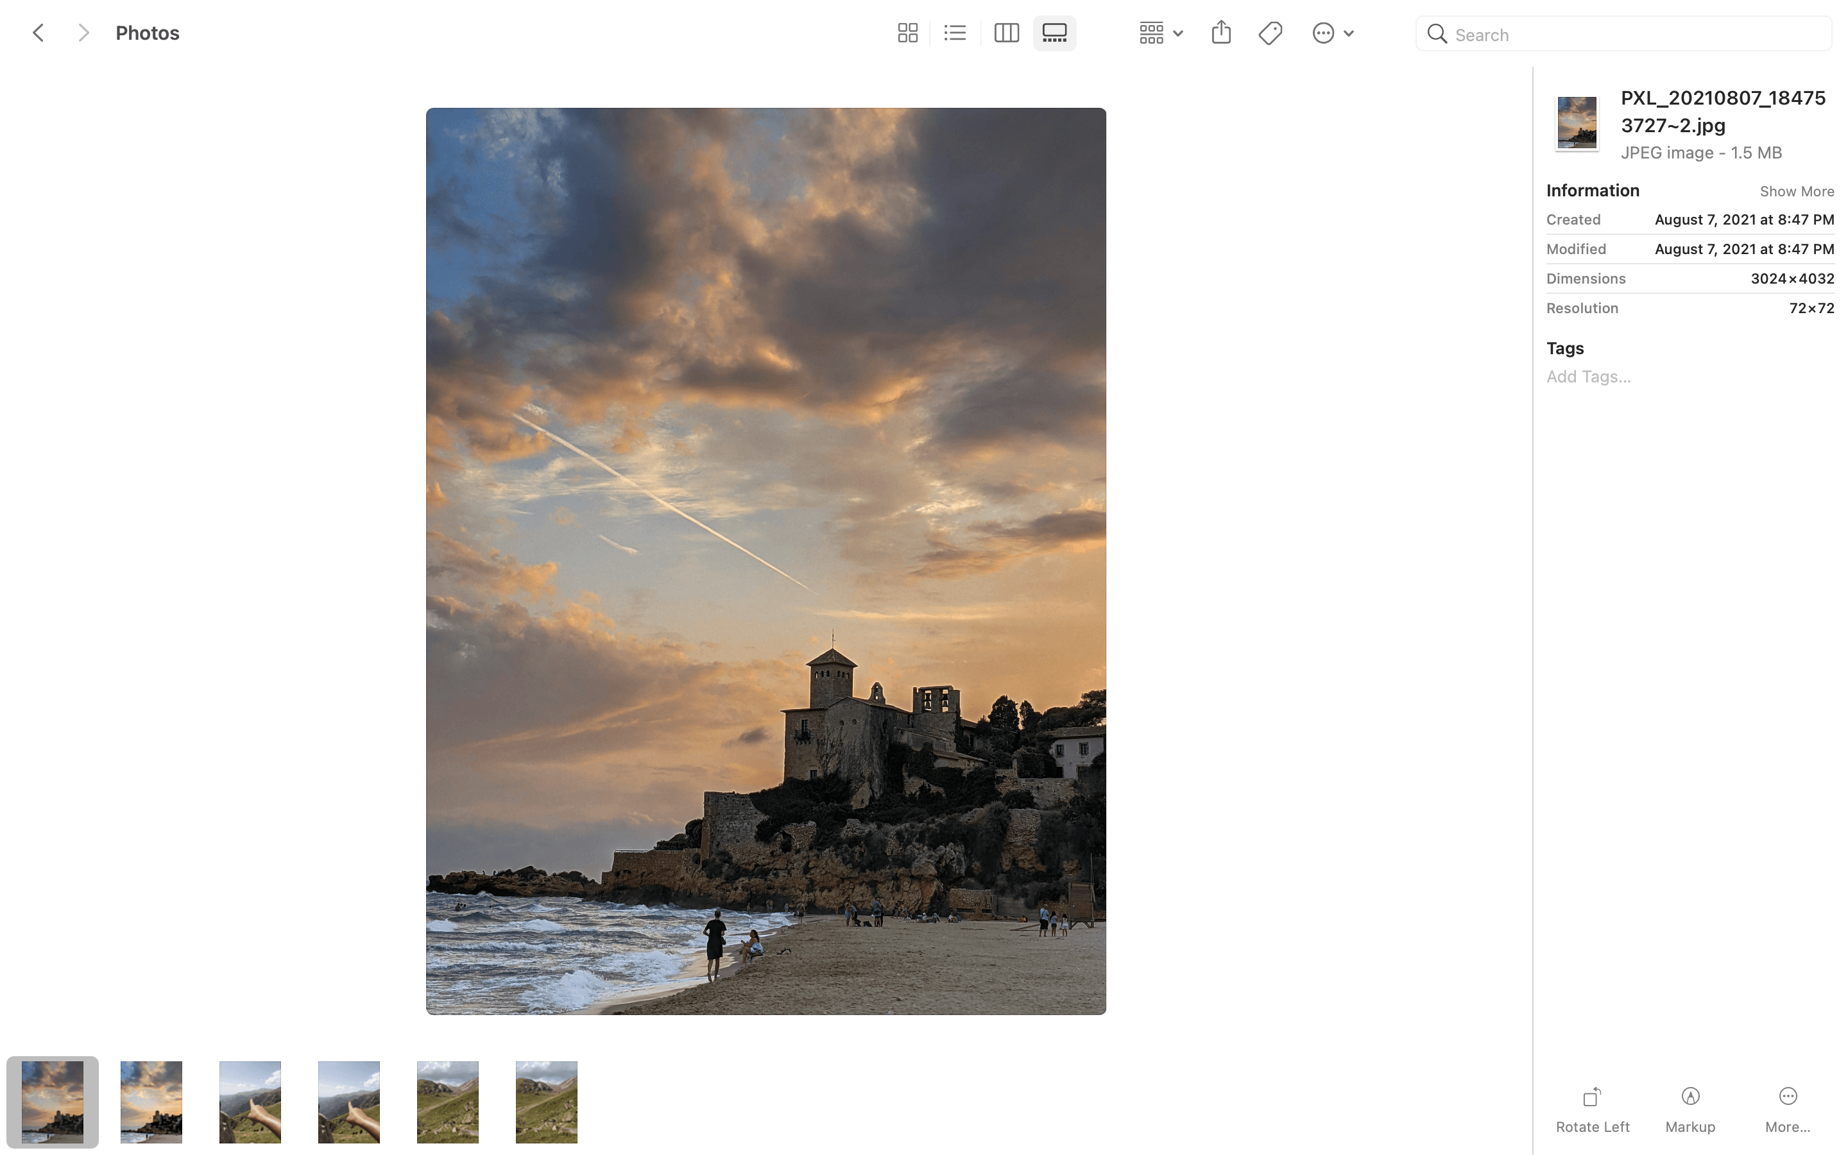
Task: Click the Edit Tags icon
Action: (x=1270, y=33)
